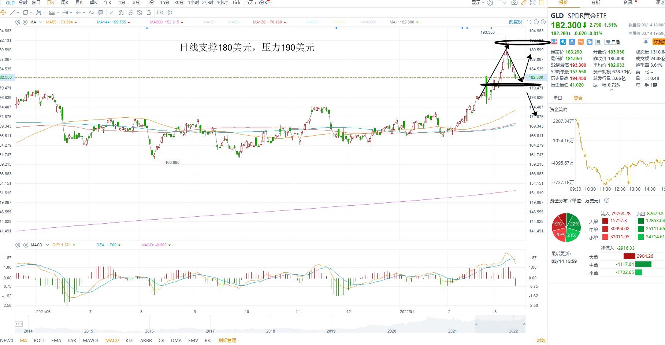Zoom out chart with minus button
The height and width of the screenshot is (345, 665).
click(536, 22)
